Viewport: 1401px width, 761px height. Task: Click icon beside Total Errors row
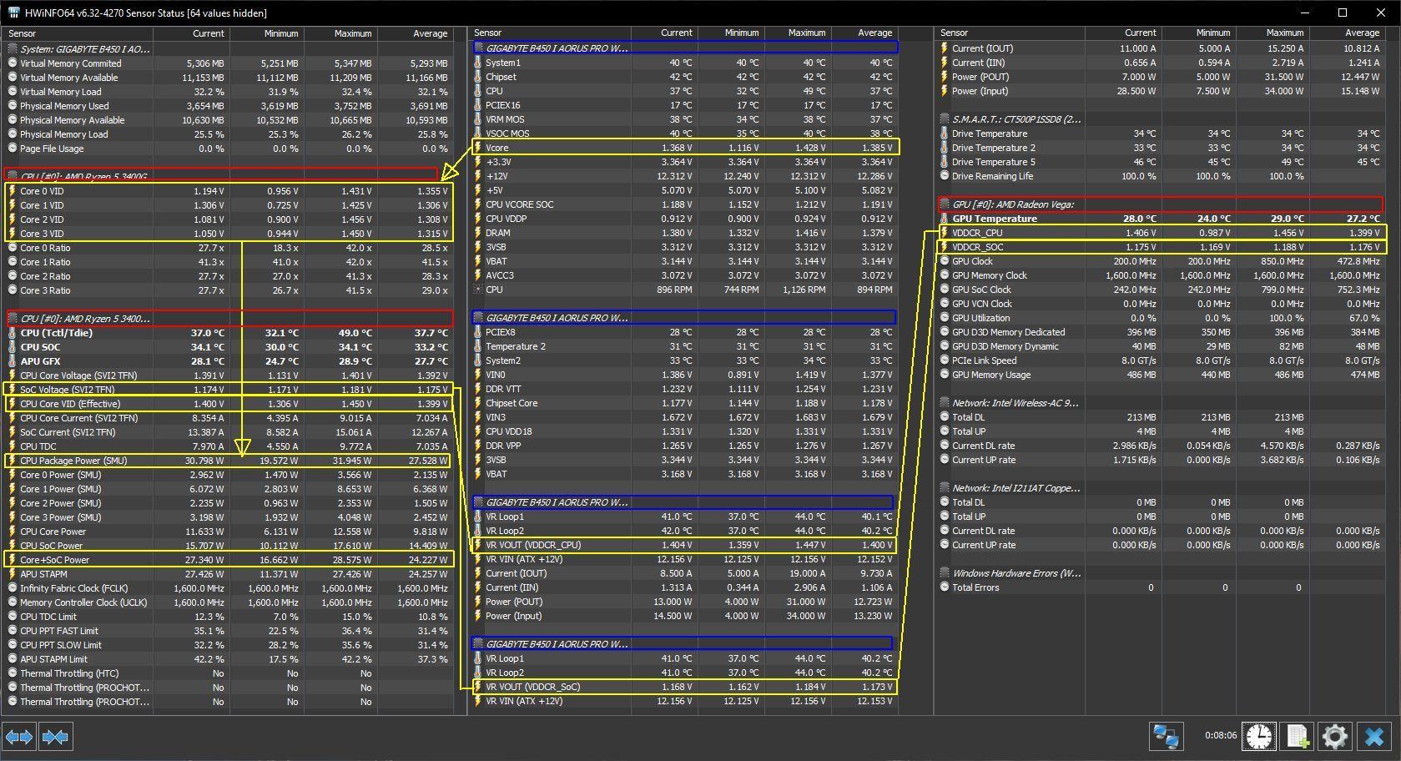[945, 587]
